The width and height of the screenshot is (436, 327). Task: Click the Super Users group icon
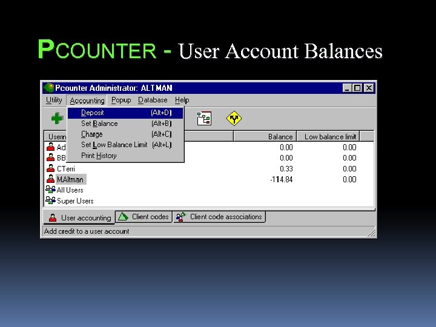tap(50, 200)
